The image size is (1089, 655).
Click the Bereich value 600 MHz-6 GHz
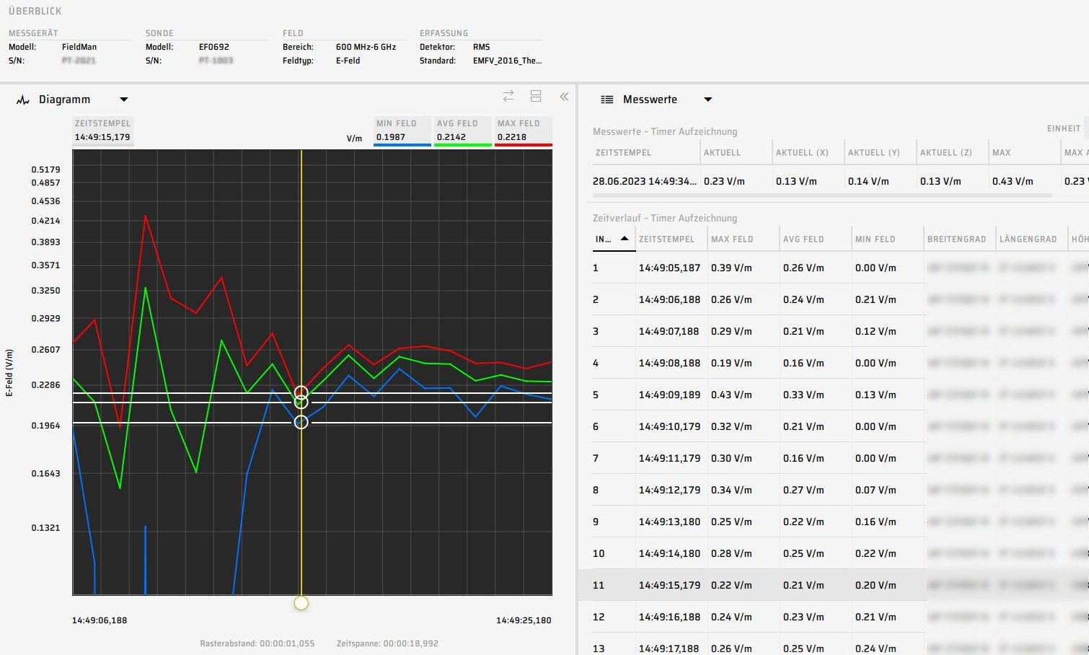pyautogui.click(x=366, y=47)
